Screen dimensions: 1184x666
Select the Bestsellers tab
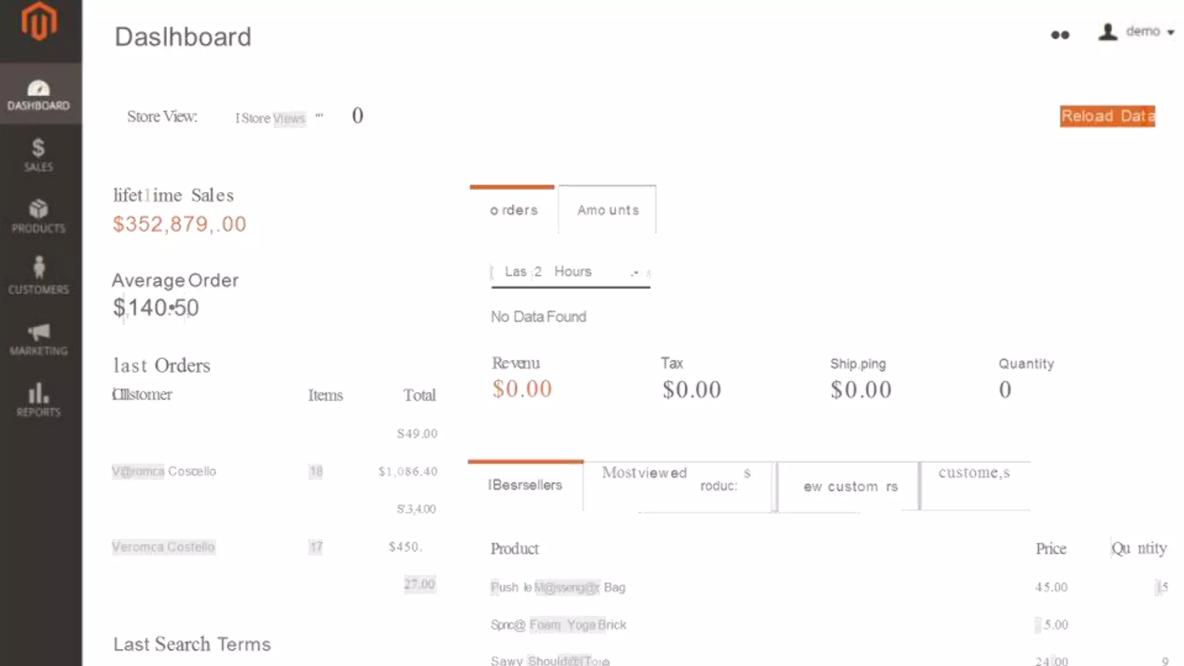525,486
